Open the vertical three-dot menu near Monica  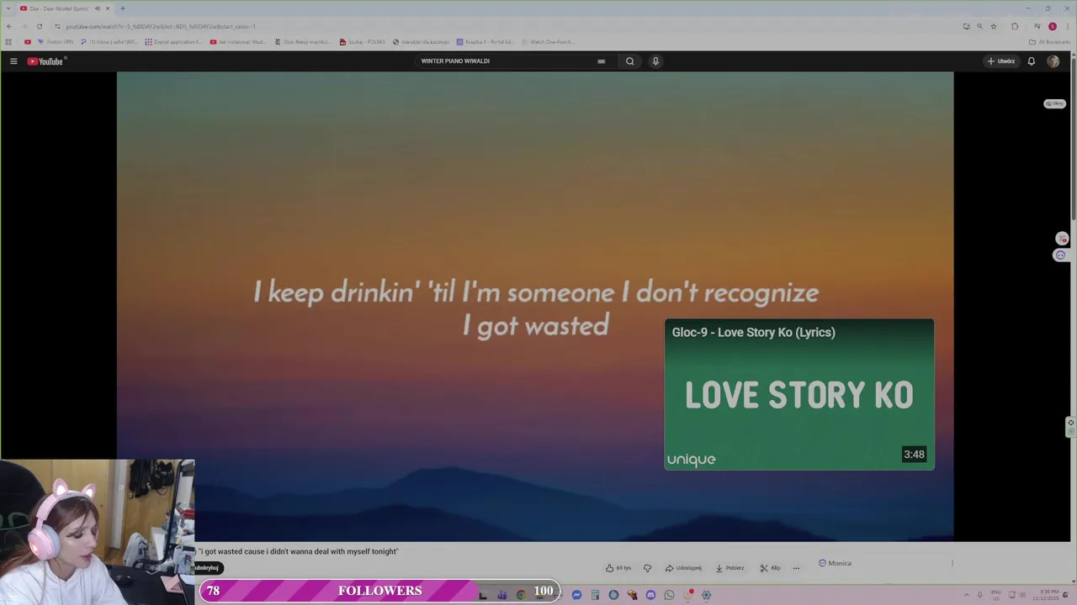(952, 563)
